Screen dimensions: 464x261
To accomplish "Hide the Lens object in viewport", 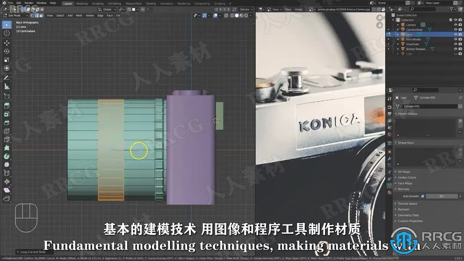I will point(456,34).
